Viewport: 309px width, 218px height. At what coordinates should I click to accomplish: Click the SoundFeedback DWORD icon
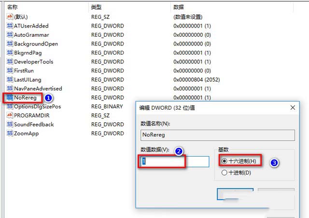pyautogui.click(x=10, y=124)
